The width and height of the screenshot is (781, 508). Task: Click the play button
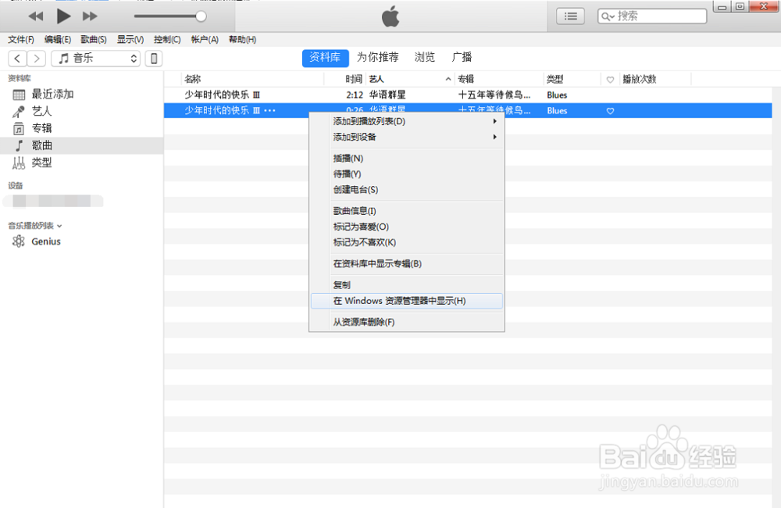click(x=63, y=16)
